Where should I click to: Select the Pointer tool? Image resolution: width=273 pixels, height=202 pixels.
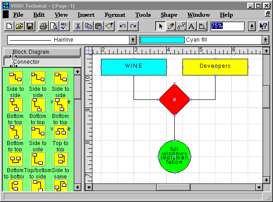pyautogui.click(x=160, y=26)
